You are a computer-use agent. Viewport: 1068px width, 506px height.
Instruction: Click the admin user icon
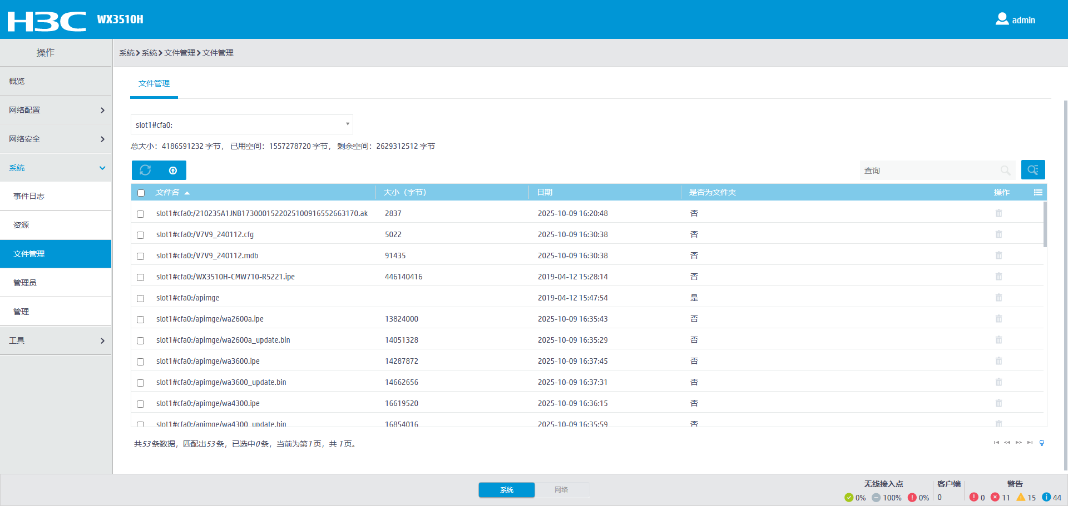[x=1002, y=19]
